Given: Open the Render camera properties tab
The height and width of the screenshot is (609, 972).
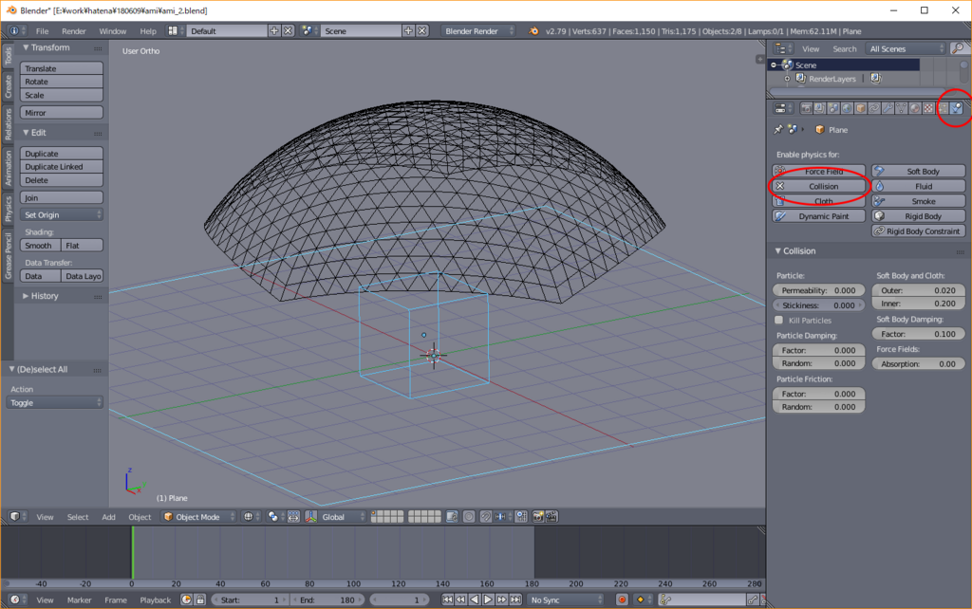Looking at the screenshot, I should 805,108.
